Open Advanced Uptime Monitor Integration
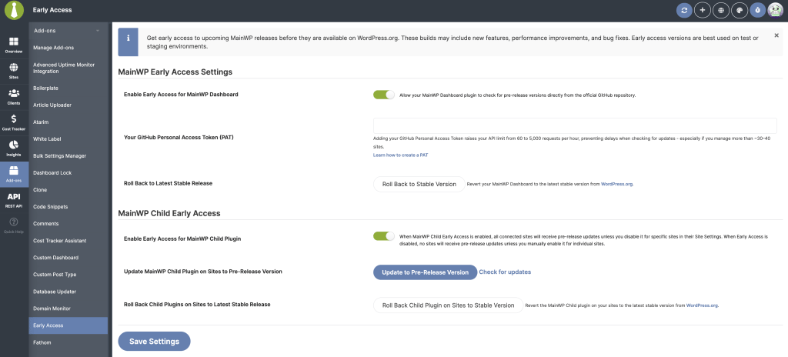Viewport: 788px width, 357px height. click(x=68, y=68)
